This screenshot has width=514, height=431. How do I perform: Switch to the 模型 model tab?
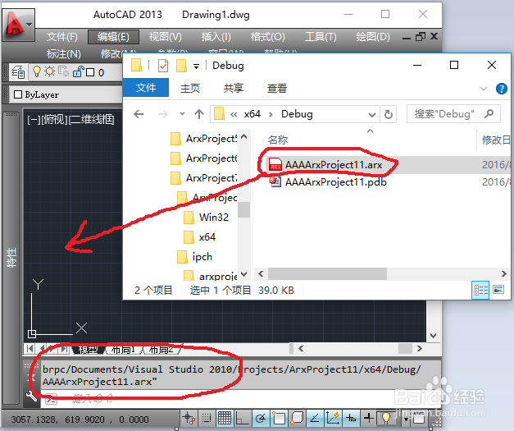point(89,350)
